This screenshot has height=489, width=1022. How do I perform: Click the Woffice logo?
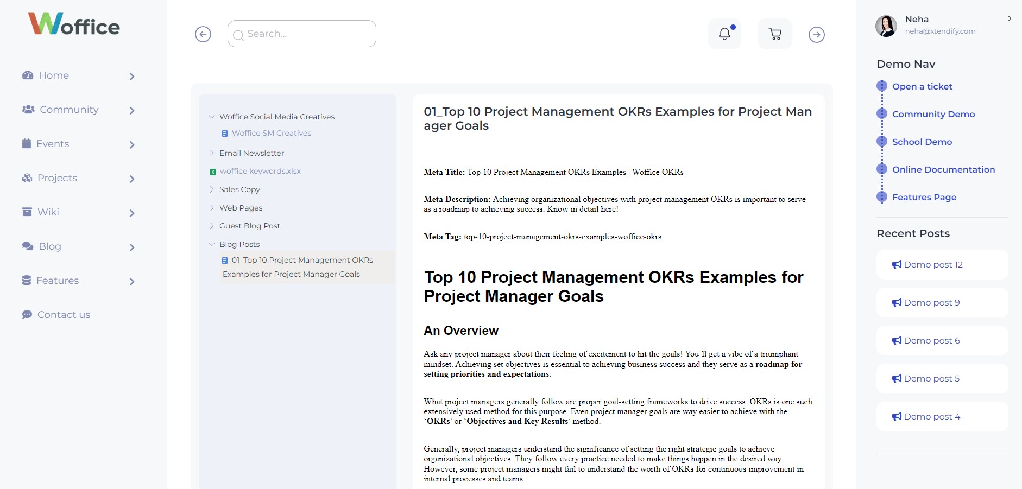point(74,24)
